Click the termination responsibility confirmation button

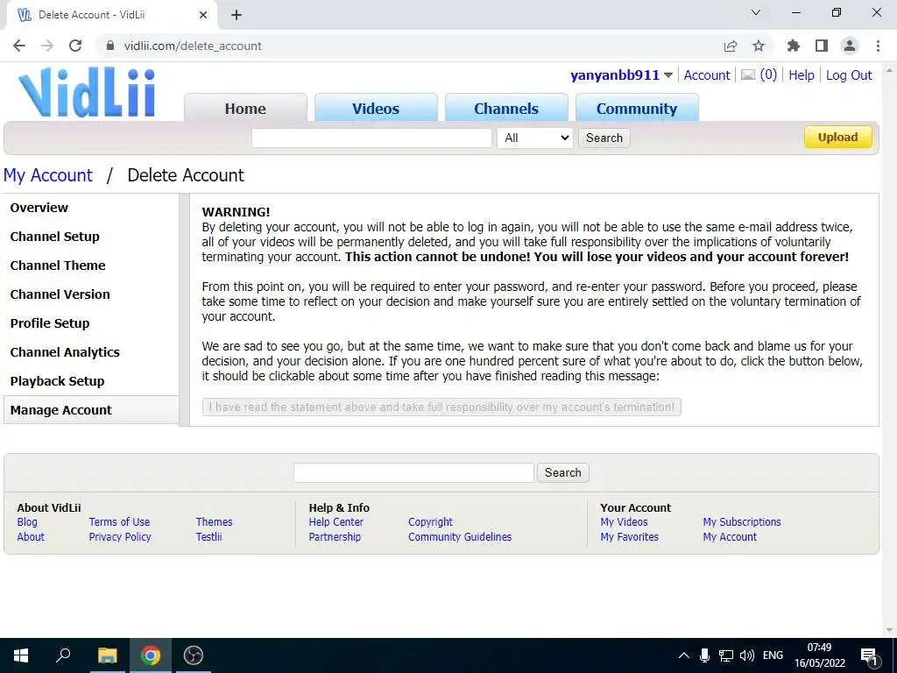tap(441, 407)
